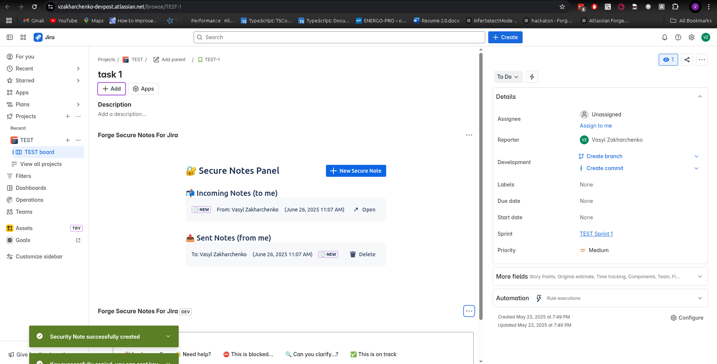717x364 pixels.
Task: Open Customize sidebar option
Action: click(x=35, y=257)
